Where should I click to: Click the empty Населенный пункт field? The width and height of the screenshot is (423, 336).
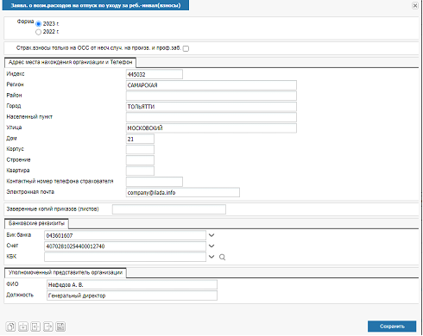[211, 117]
